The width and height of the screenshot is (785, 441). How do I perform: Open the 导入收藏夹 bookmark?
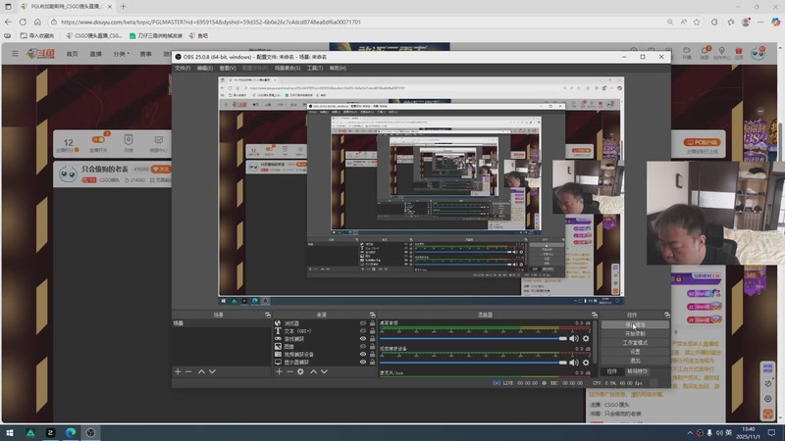[37, 35]
